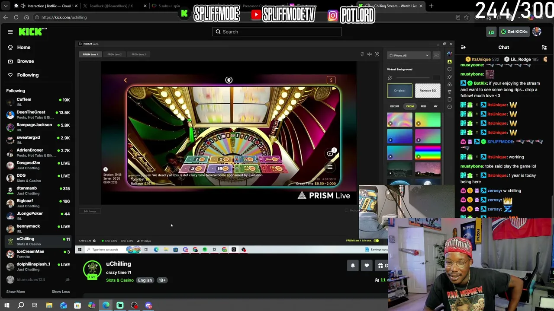Image resolution: width=554 pixels, height=311 pixels.
Task: Collapse the chat panel
Action: tap(463, 47)
